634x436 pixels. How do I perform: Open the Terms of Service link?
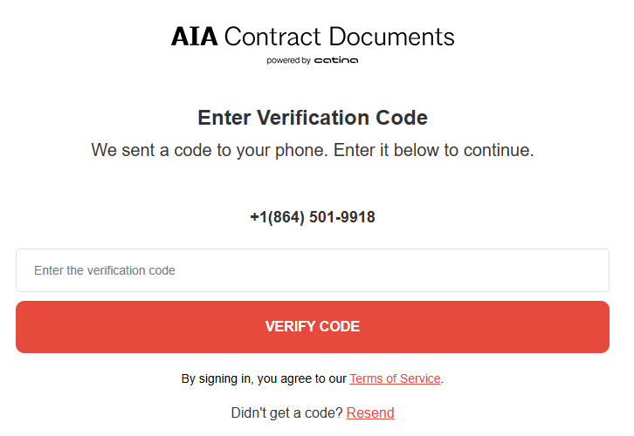tap(395, 378)
